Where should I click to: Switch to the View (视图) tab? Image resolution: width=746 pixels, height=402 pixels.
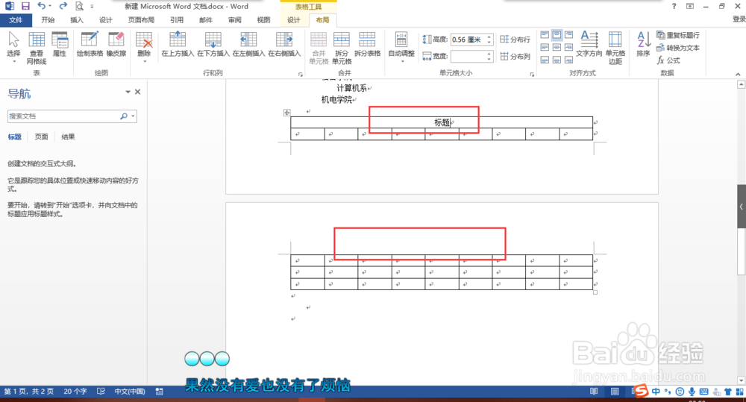point(263,20)
